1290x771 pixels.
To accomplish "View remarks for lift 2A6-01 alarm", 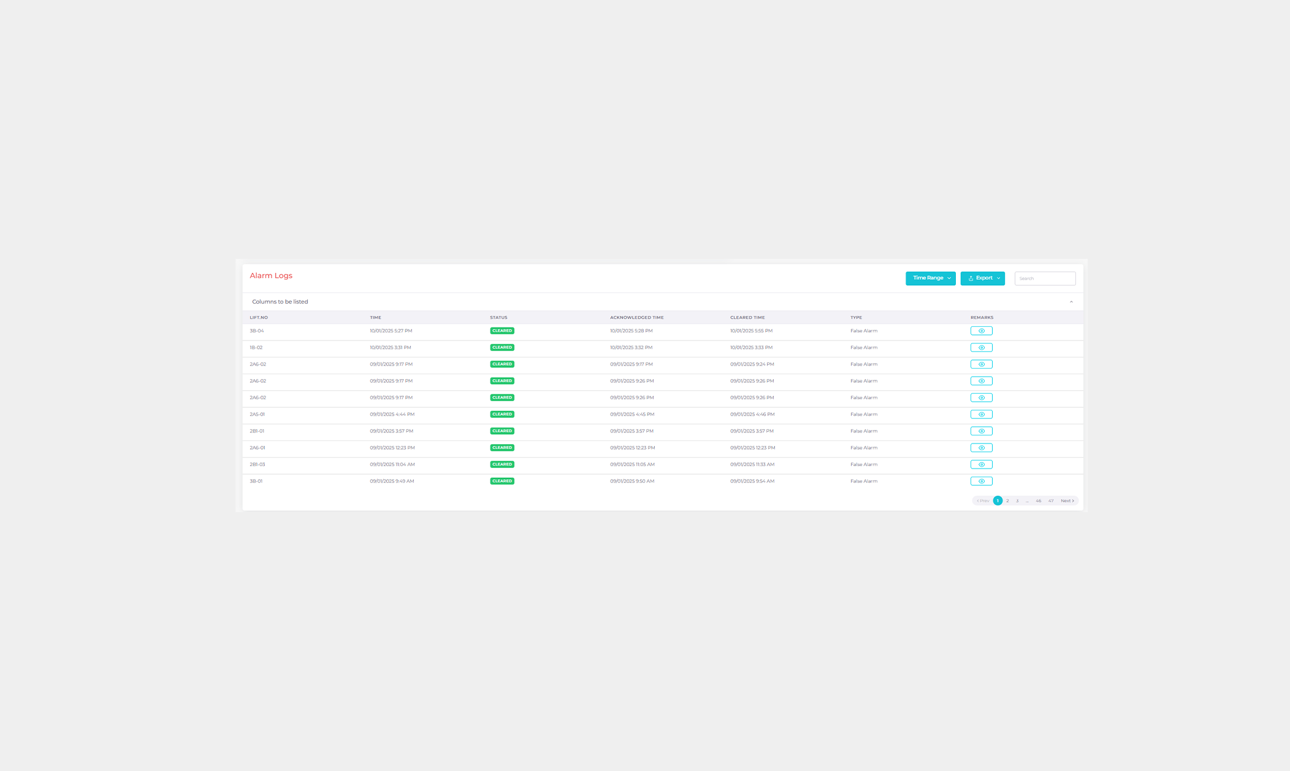I will pyautogui.click(x=981, y=448).
